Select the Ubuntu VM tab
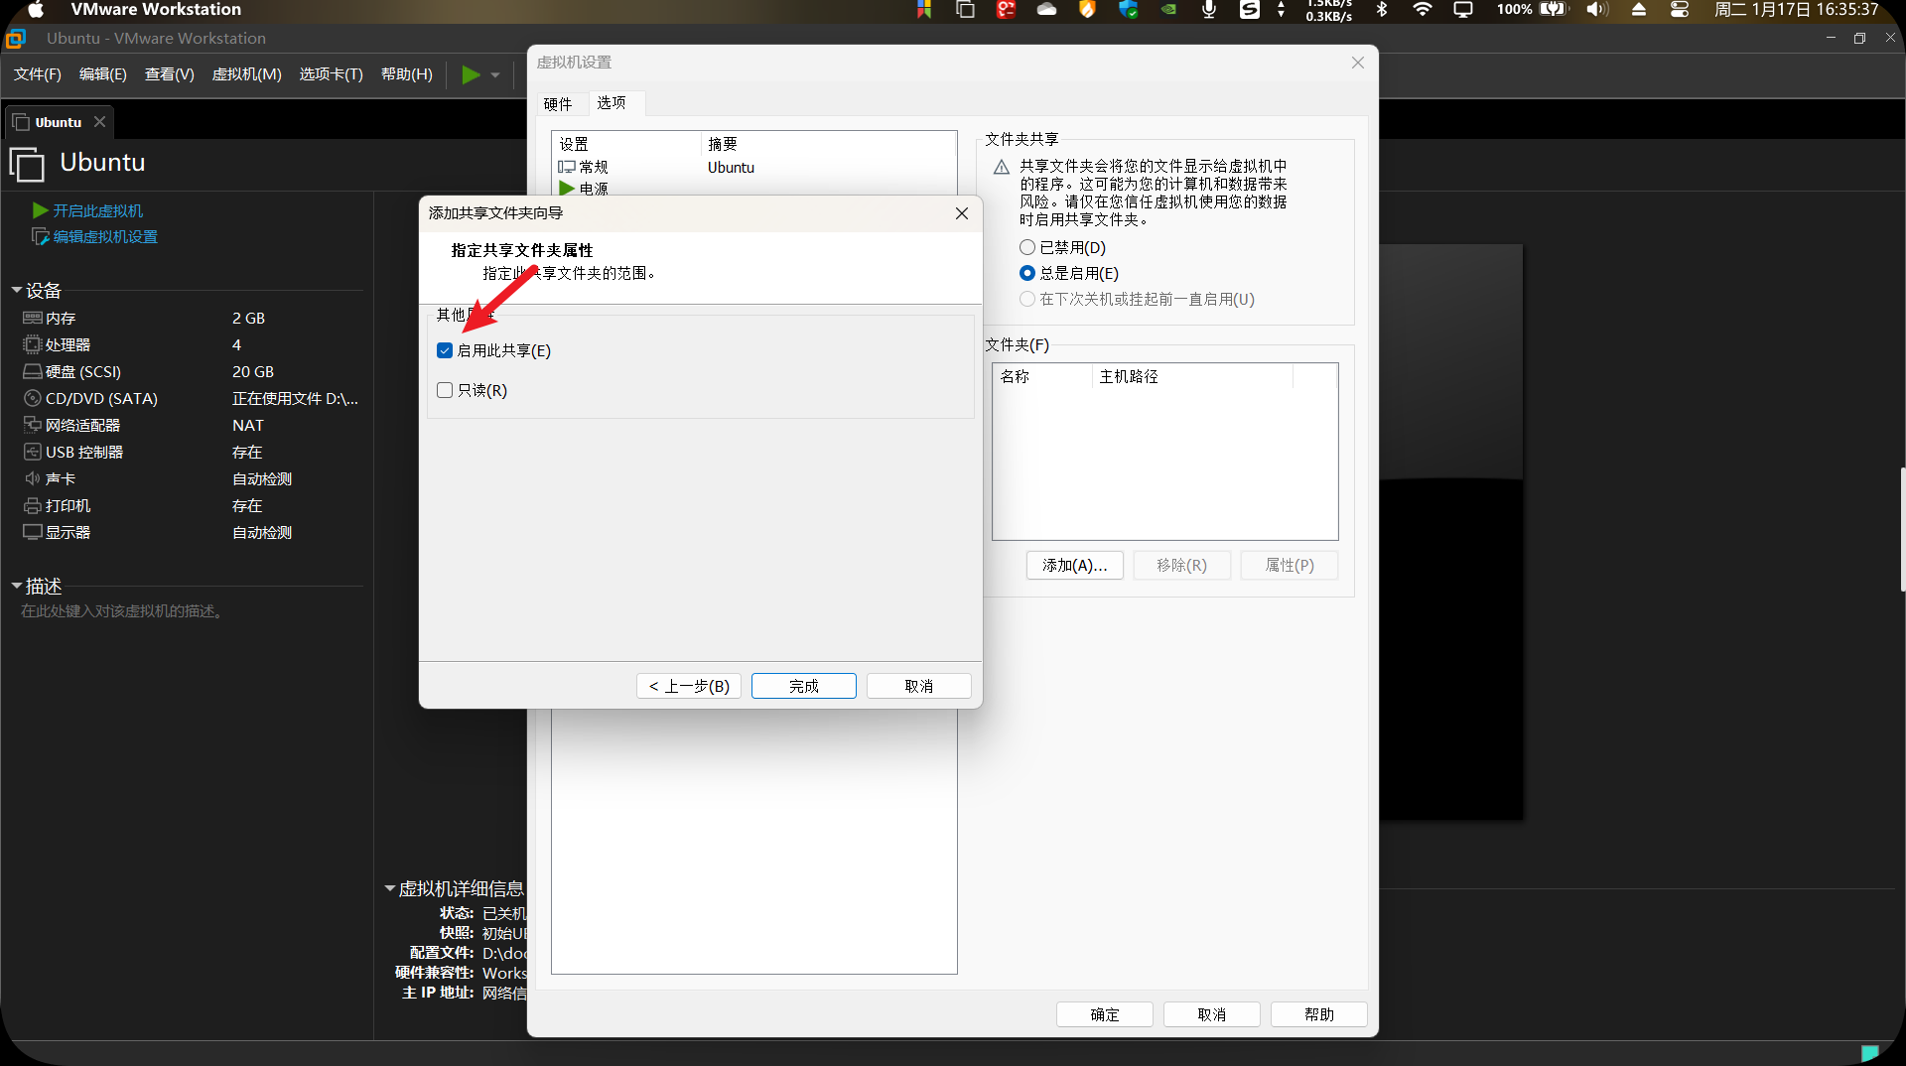Viewport: 1906px width, 1066px height. (59, 122)
